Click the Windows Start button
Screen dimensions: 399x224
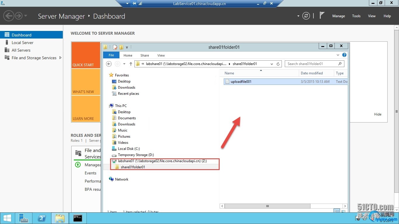pyautogui.click(x=7, y=218)
